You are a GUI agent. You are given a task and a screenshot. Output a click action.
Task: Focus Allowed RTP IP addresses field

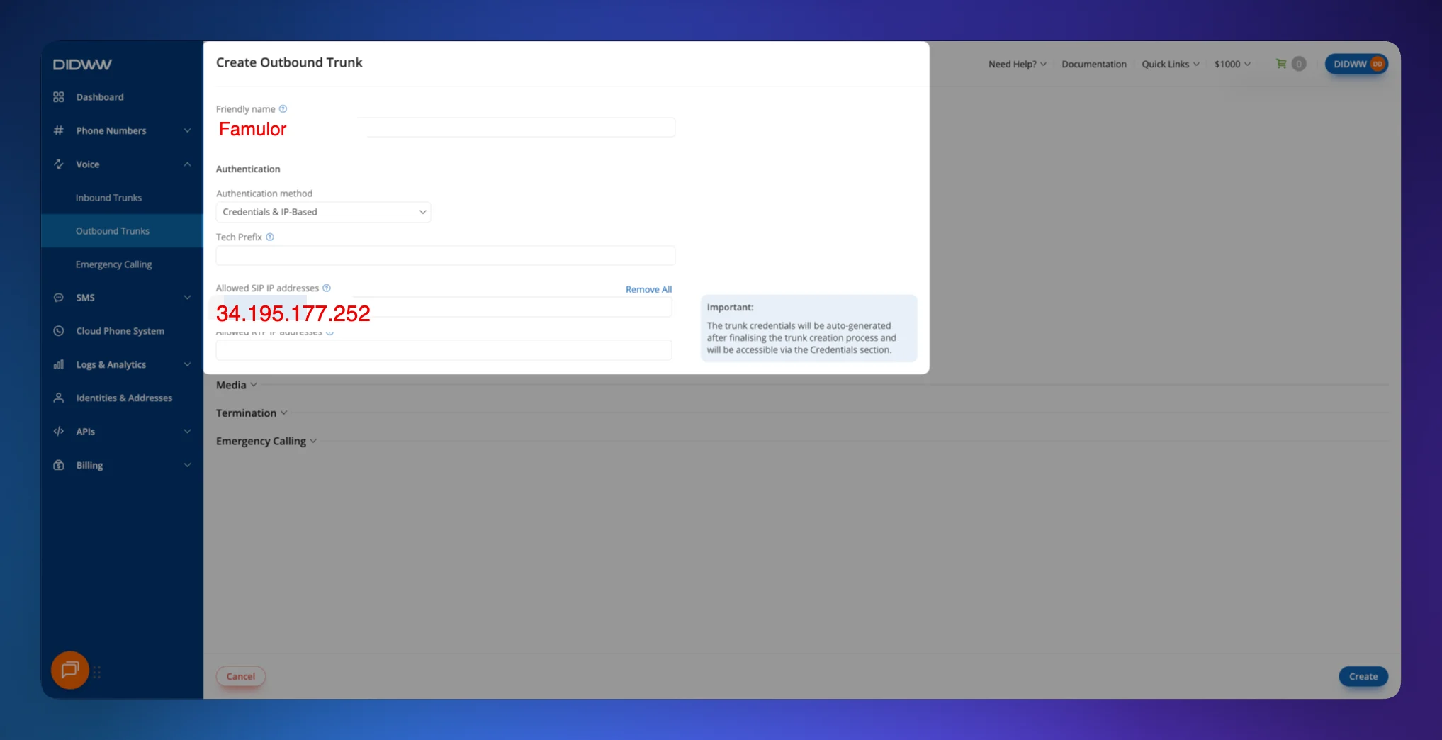click(444, 350)
